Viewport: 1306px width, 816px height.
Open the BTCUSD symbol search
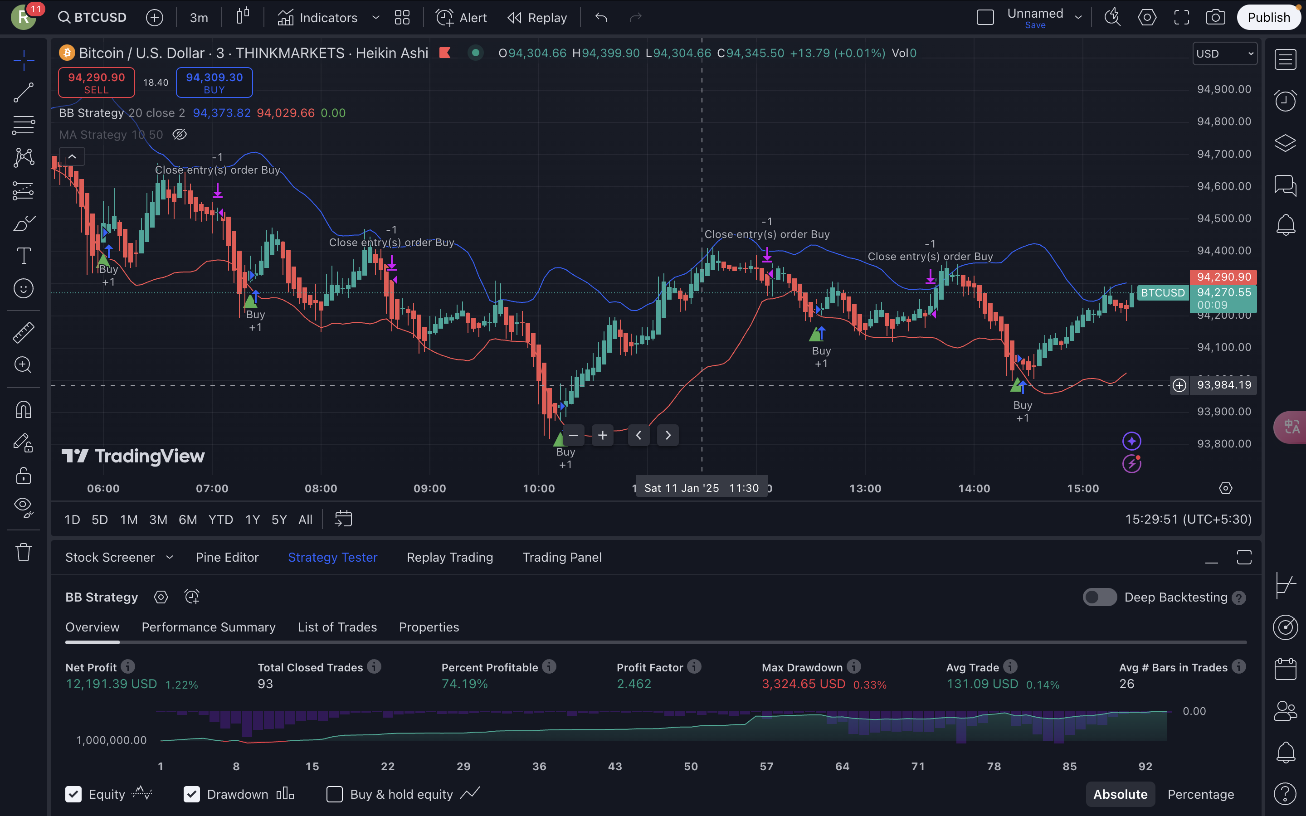click(x=93, y=17)
